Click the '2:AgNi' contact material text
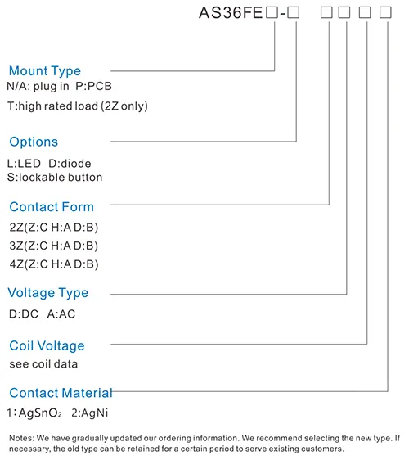 [90, 413]
